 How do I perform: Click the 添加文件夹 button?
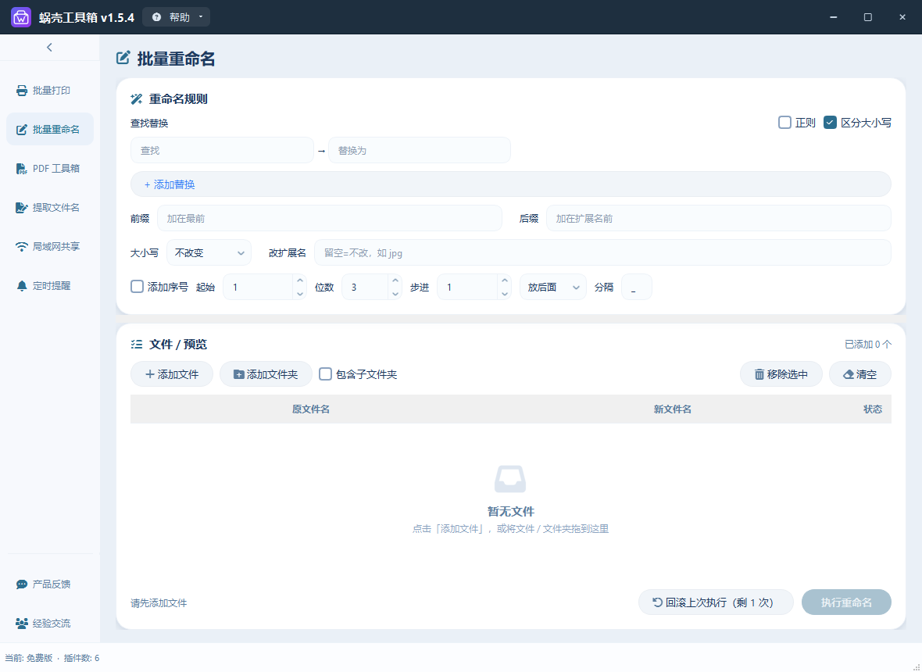coord(266,374)
